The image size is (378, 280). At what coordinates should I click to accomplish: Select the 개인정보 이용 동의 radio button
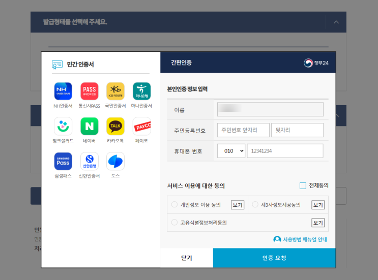(175, 205)
